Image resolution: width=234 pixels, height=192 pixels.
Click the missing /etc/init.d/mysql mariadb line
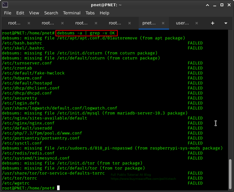click(x=95, y=113)
